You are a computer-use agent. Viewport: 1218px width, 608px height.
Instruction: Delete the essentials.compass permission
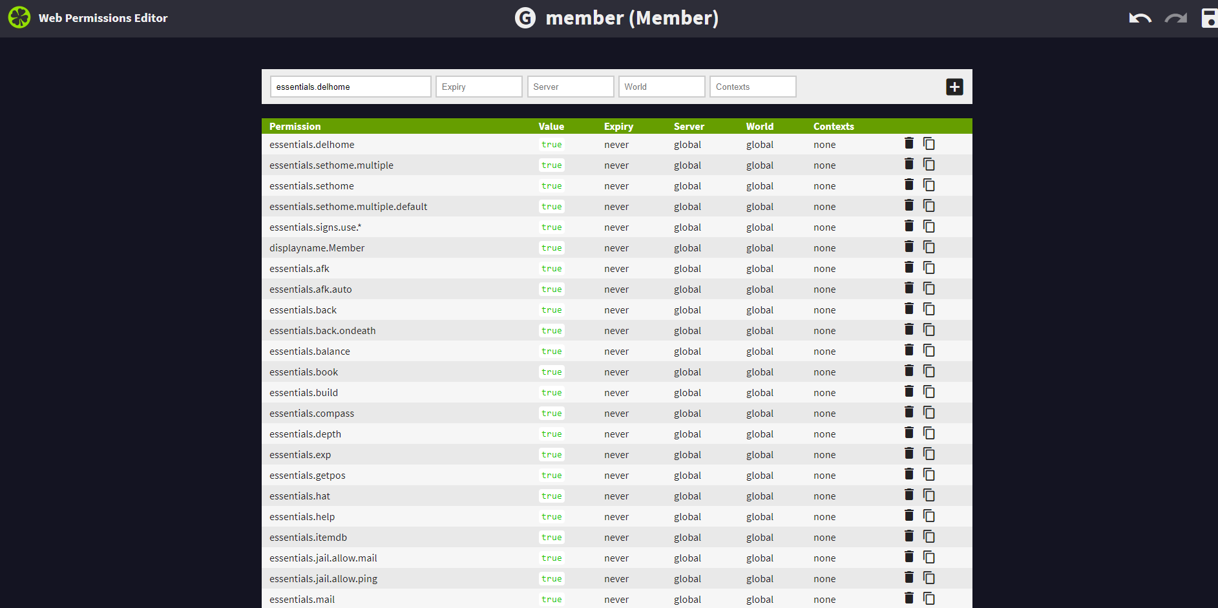(x=909, y=412)
